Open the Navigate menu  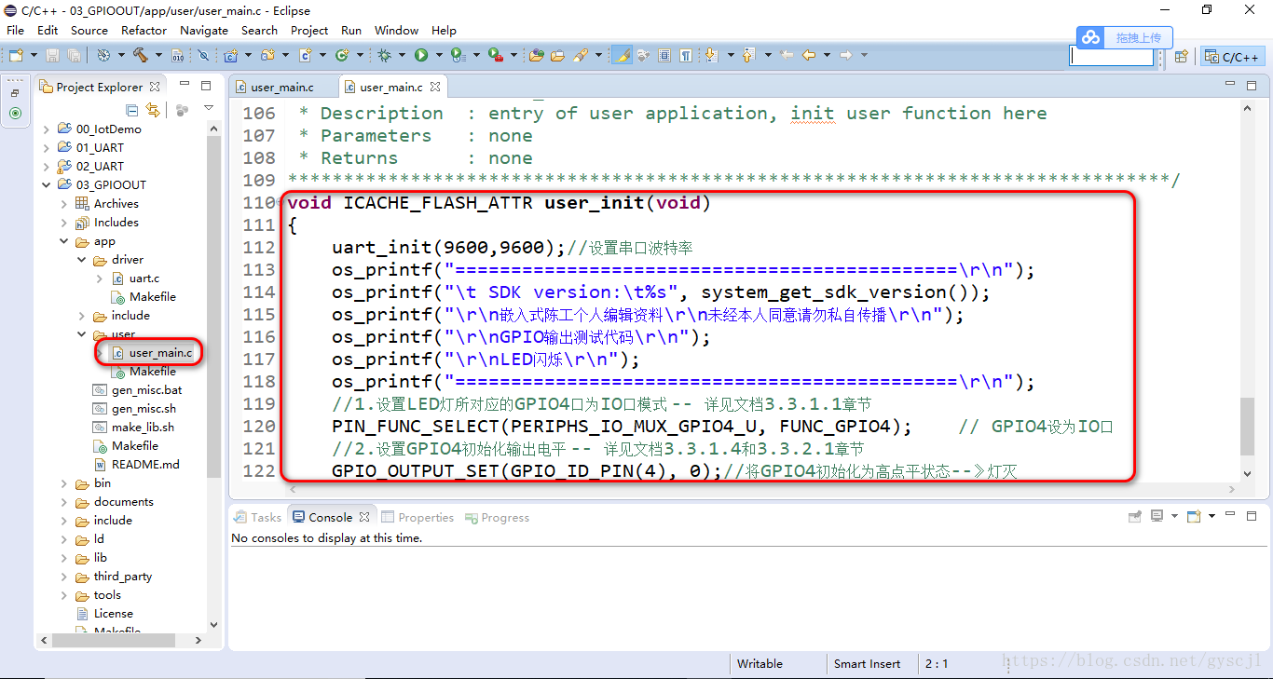pyautogui.click(x=204, y=30)
